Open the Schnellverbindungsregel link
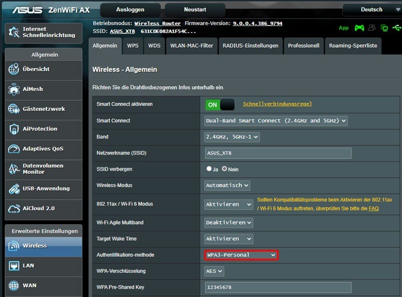402x297 pixels. (277, 104)
